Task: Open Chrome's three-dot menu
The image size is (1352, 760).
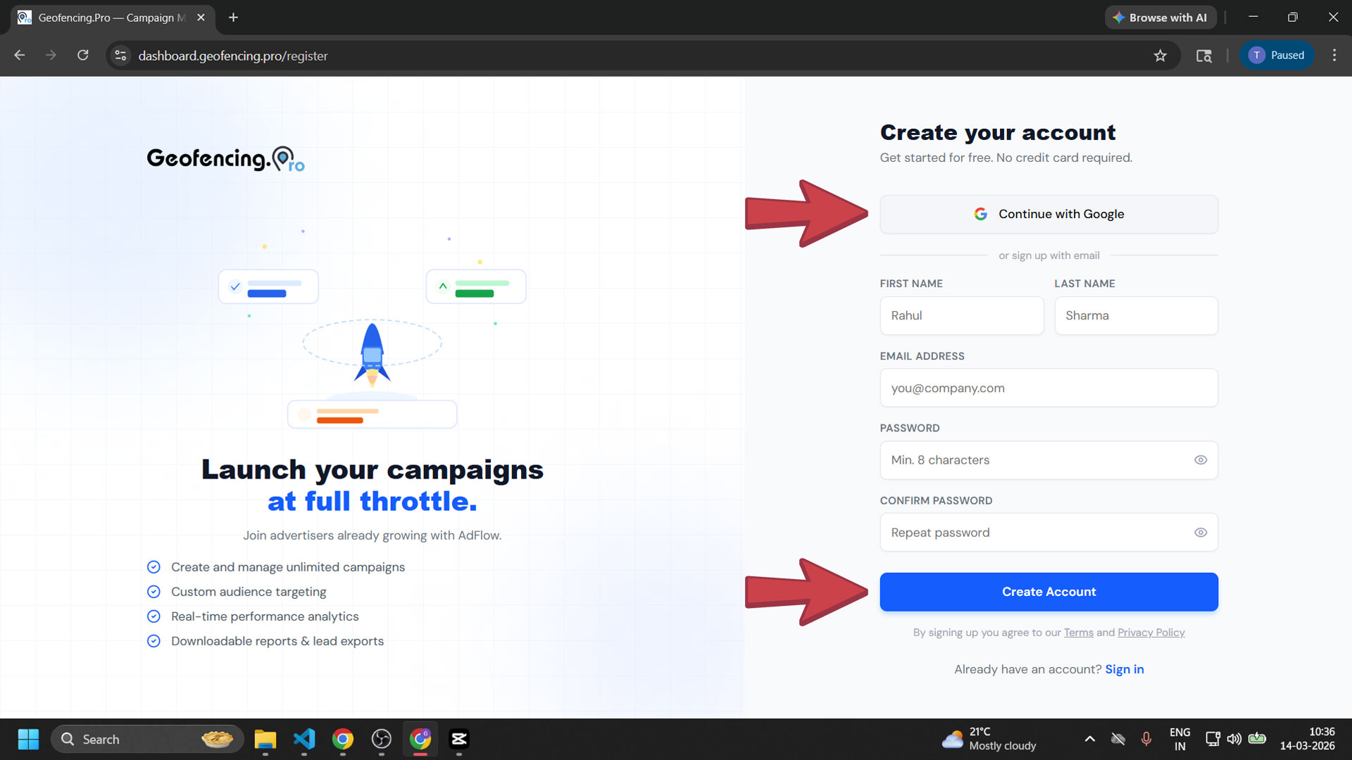Action: pyautogui.click(x=1334, y=55)
